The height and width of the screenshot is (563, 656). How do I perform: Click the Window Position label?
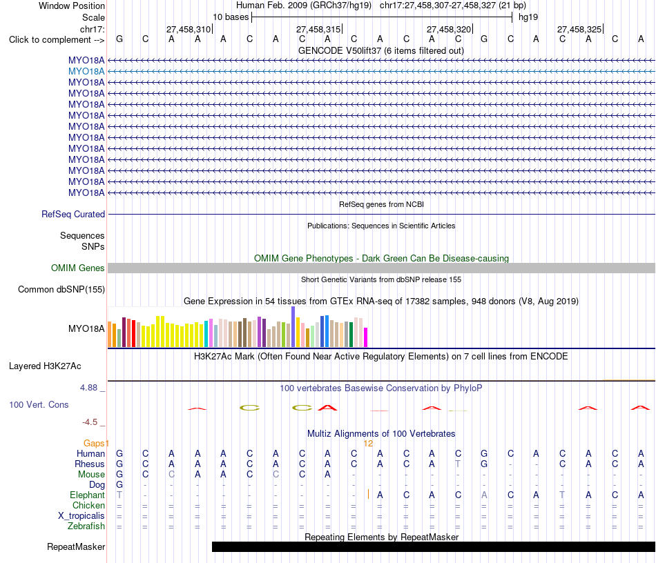(x=72, y=6)
